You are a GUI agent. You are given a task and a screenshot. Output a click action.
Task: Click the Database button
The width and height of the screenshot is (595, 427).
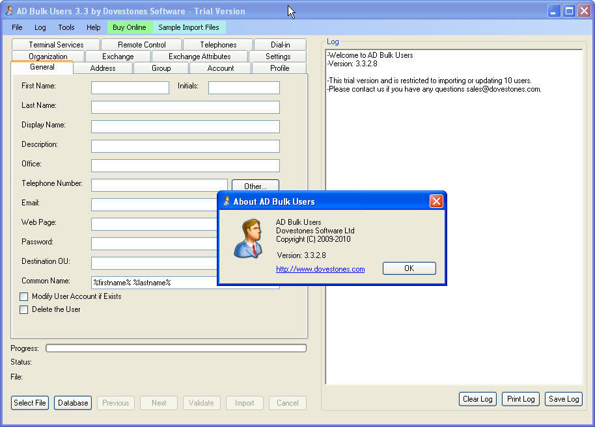[73, 403]
